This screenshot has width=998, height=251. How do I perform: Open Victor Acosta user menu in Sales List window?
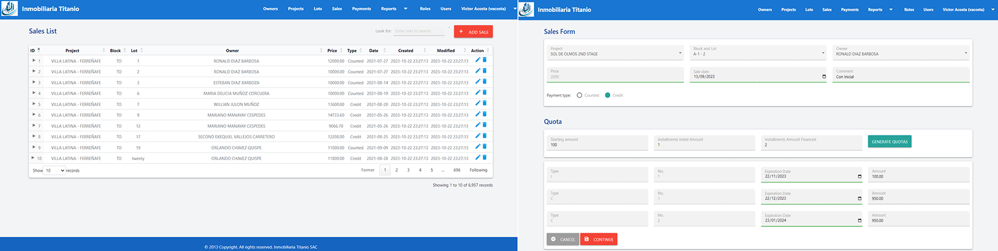pyautogui.click(x=488, y=9)
